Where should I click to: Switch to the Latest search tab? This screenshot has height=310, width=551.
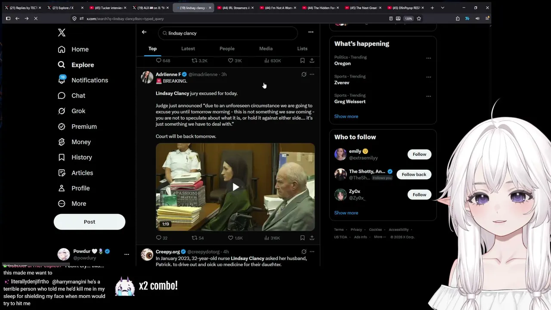[x=188, y=49]
